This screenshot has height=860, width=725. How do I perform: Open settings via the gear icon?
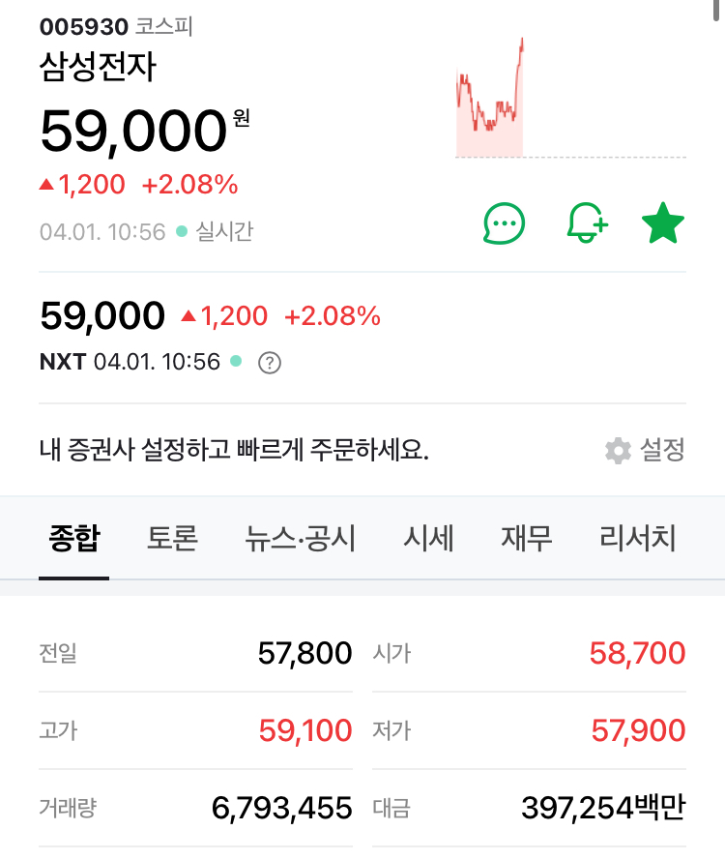tap(617, 450)
